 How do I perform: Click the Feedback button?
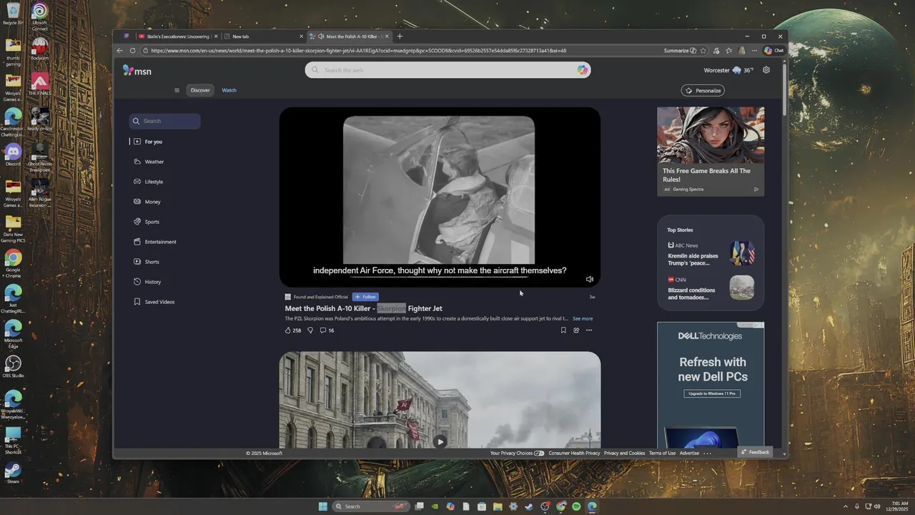[x=755, y=452]
